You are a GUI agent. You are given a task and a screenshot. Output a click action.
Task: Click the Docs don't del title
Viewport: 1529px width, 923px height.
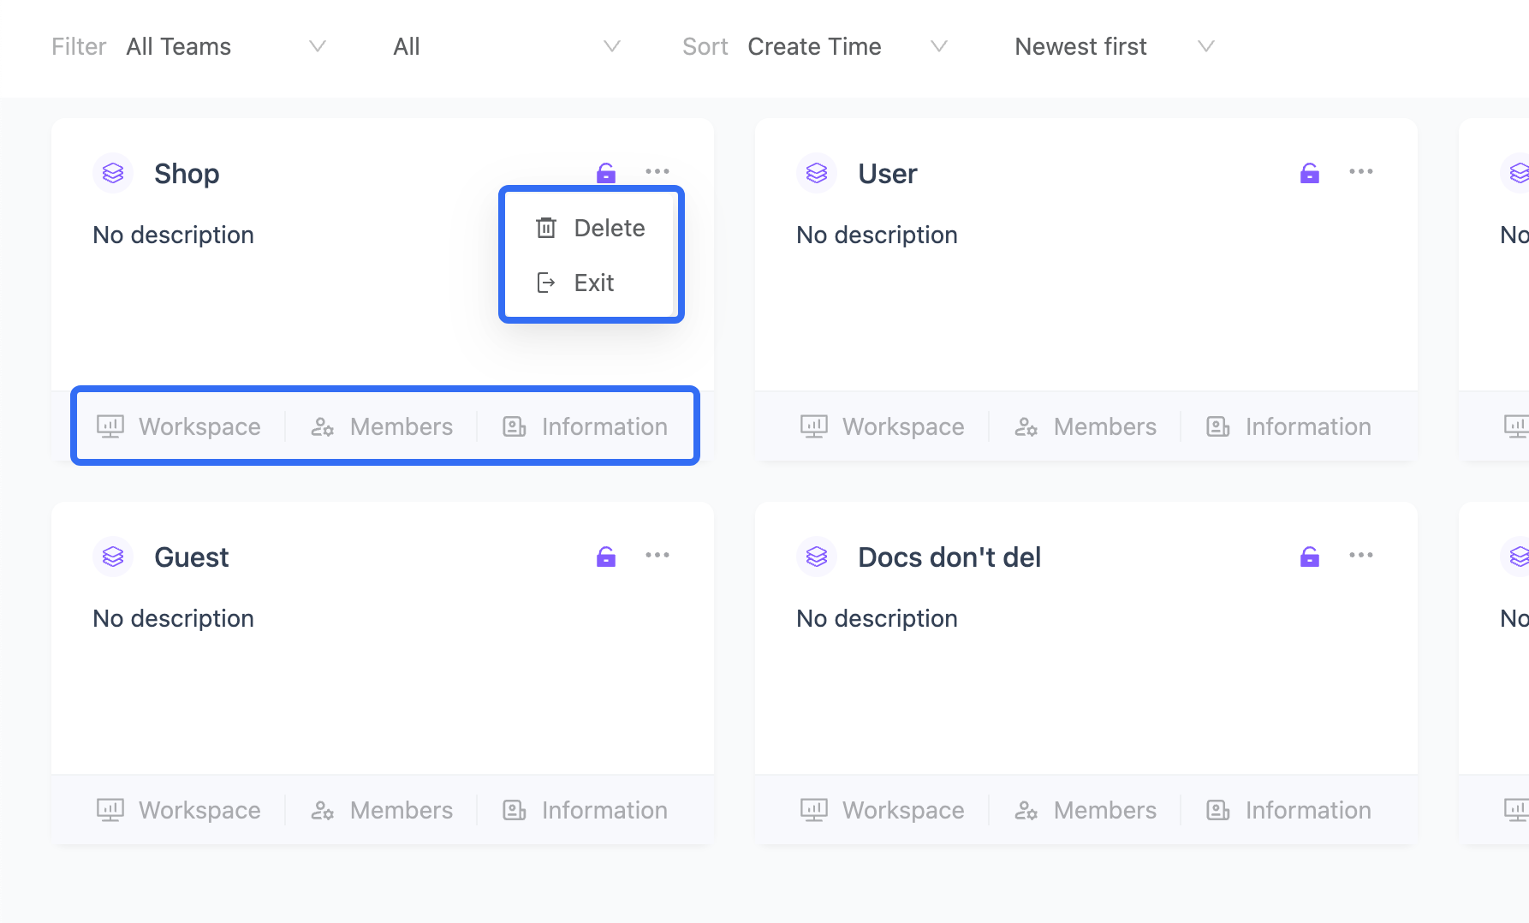click(x=949, y=557)
